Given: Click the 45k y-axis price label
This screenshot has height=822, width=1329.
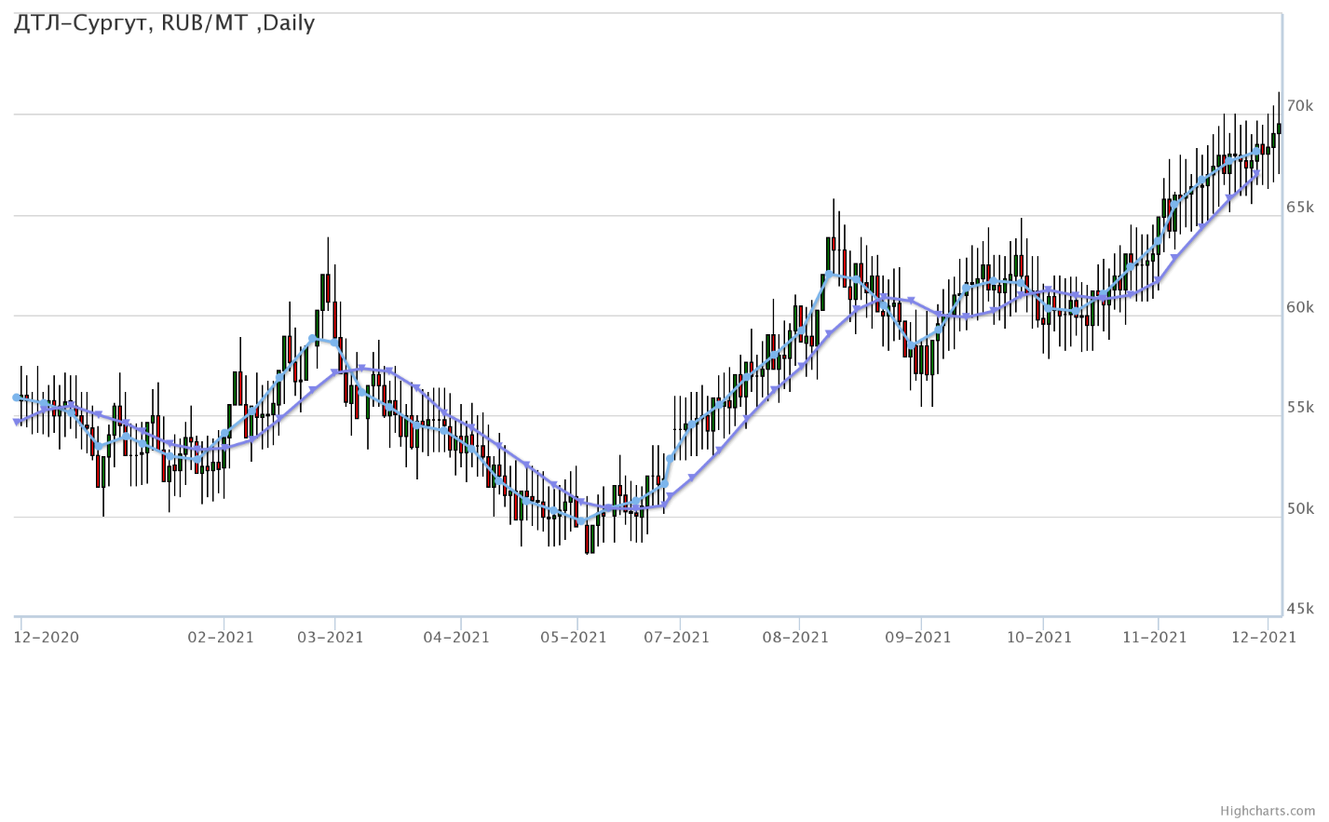Looking at the screenshot, I should click(x=1300, y=609).
